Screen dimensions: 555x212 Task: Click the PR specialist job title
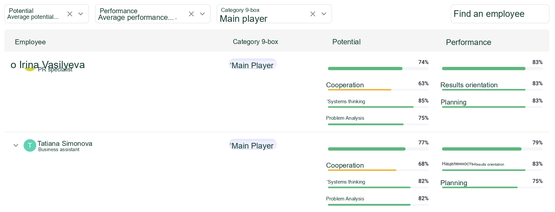pyautogui.click(x=55, y=69)
